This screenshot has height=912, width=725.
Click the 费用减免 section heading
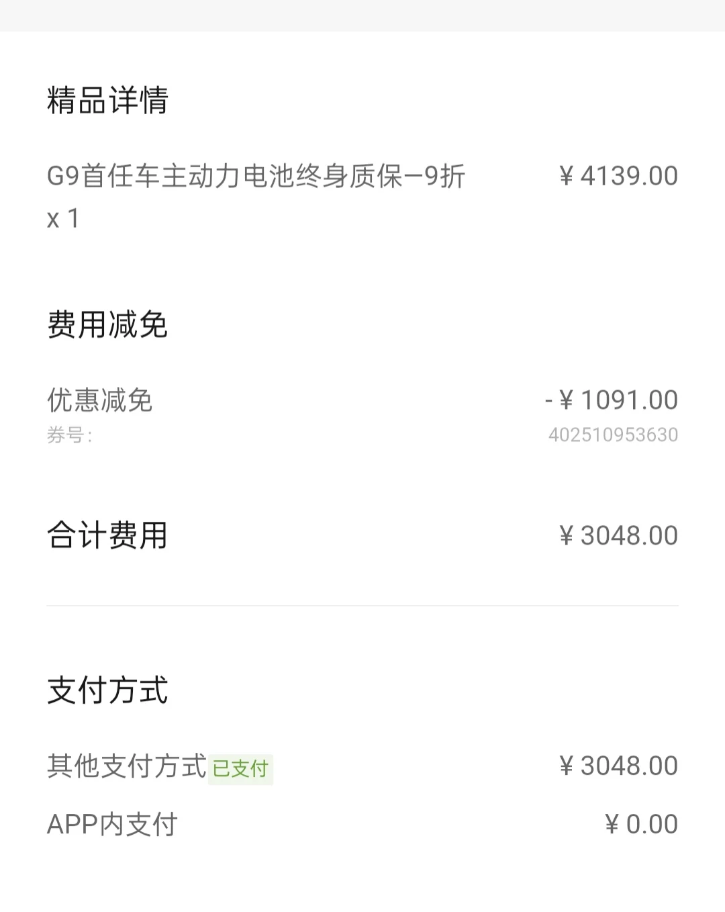coord(107,324)
